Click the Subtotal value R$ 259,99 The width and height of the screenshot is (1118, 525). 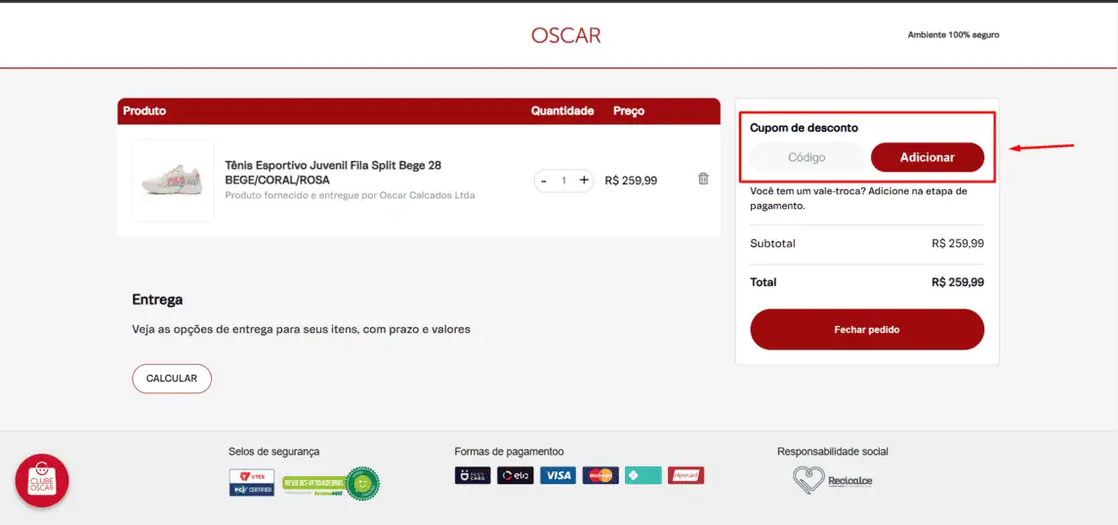click(958, 244)
